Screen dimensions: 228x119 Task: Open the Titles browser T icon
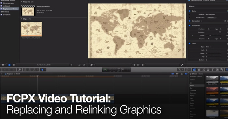pyautogui.click(x=213, y=70)
